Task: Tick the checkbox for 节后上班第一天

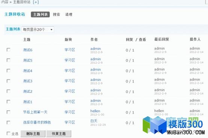Action: click(x=8, y=112)
